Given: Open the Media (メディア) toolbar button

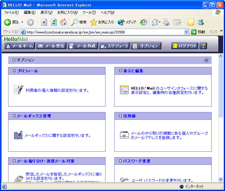Looking at the screenshot, I should tap(127, 22).
